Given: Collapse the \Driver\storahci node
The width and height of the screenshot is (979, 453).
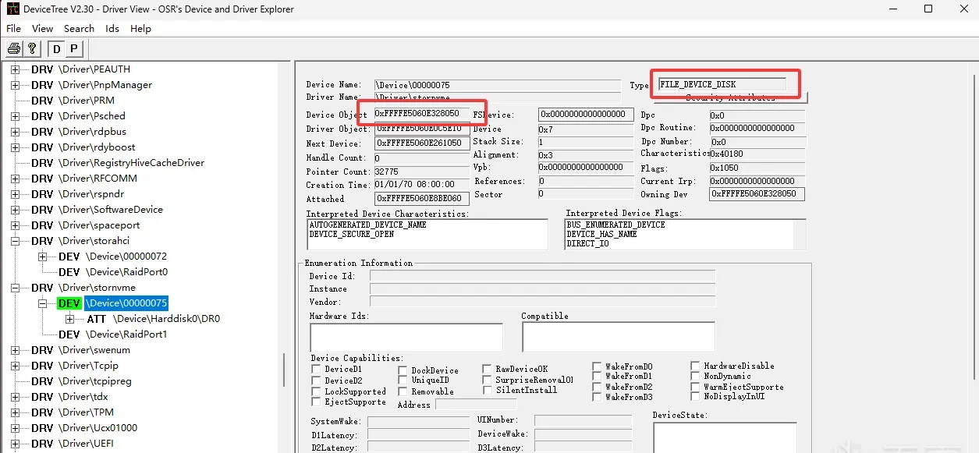Looking at the screenshot, I should (15, 241).
